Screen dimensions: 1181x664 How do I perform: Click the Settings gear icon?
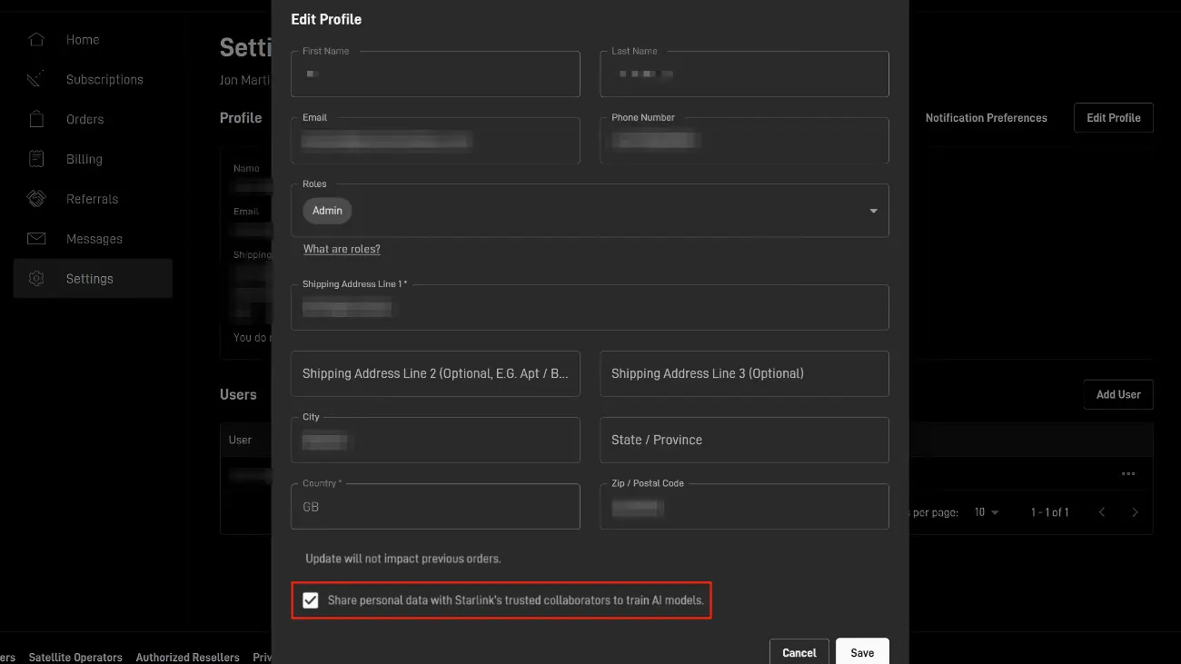click(x=36, y=279)
